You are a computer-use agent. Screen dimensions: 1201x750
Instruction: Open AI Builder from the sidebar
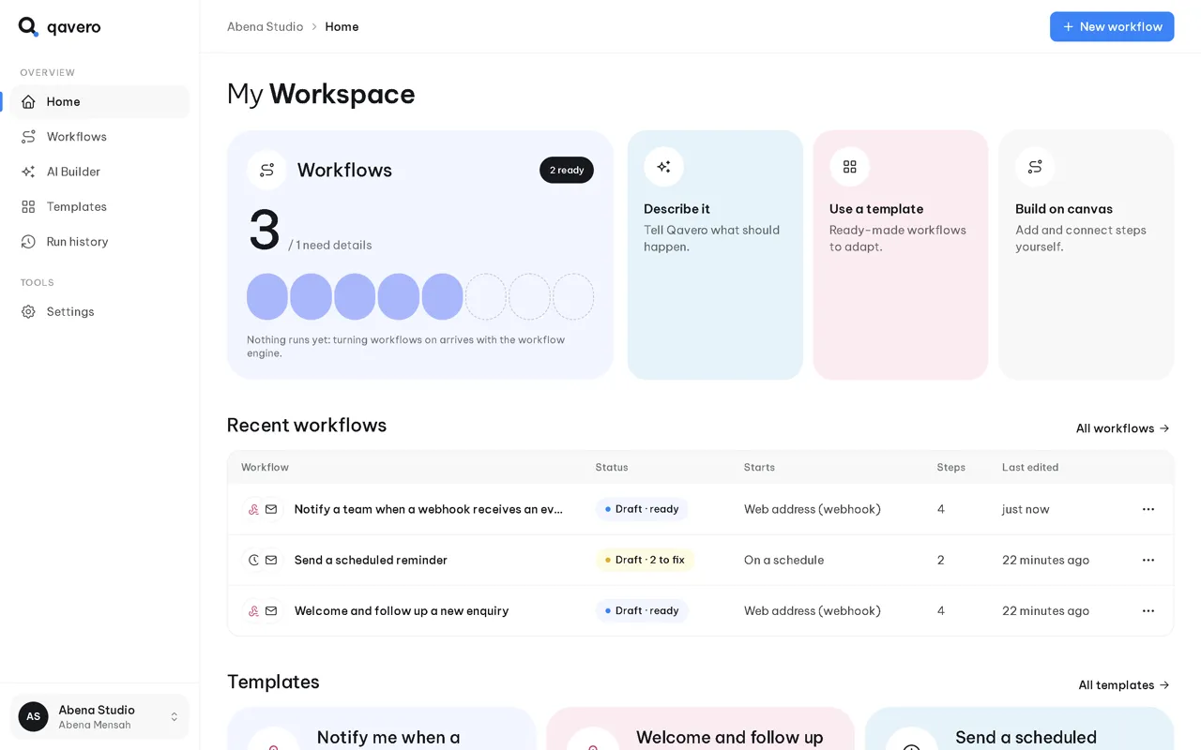99,172
